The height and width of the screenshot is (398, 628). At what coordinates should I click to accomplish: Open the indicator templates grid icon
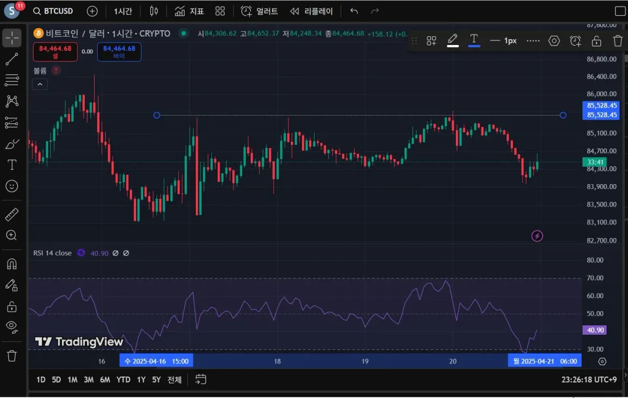pos(220,11)
